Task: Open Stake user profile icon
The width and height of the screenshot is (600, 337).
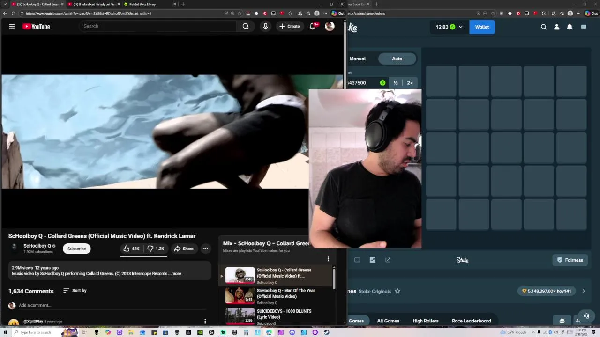Action: click(556, 27)
